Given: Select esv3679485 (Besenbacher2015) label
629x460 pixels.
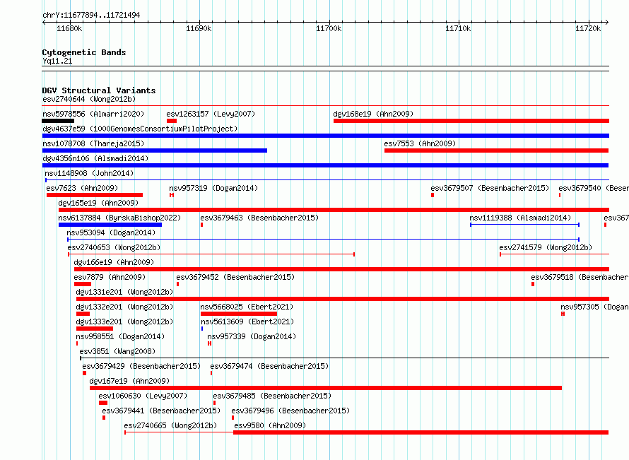Looking at the screenshot, I should click(272, 396).
